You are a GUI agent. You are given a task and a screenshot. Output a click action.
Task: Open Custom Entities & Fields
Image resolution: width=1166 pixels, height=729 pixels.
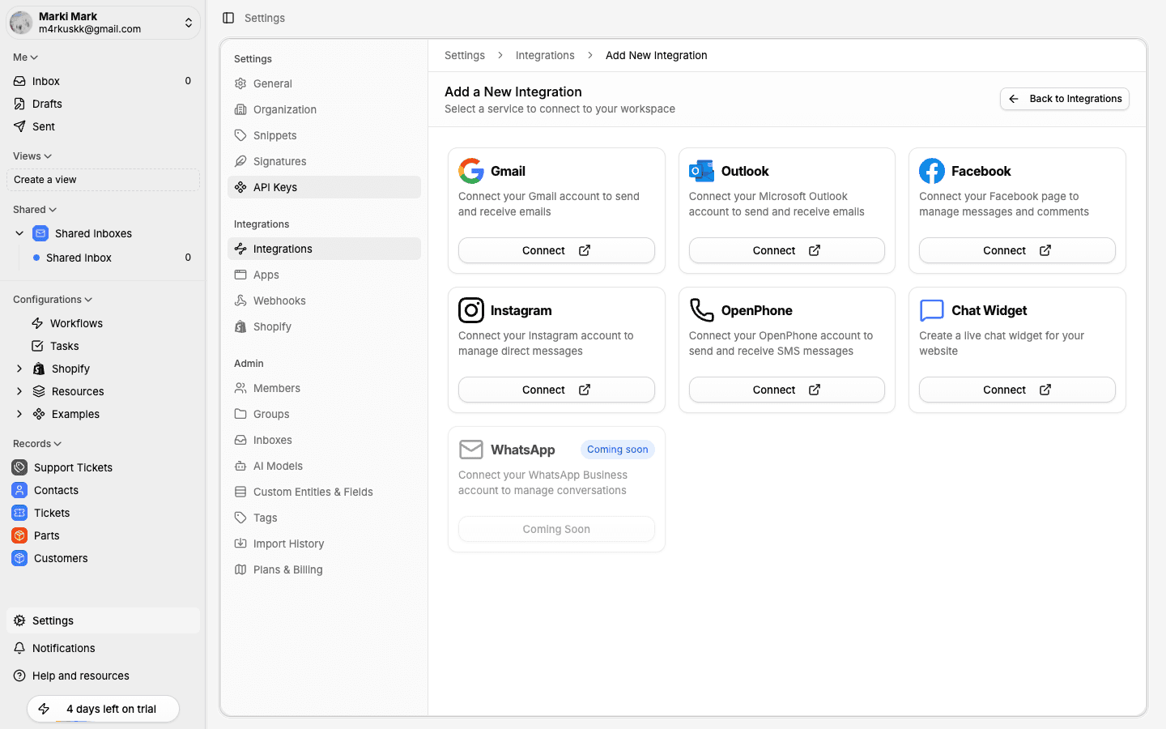(324, 492)
